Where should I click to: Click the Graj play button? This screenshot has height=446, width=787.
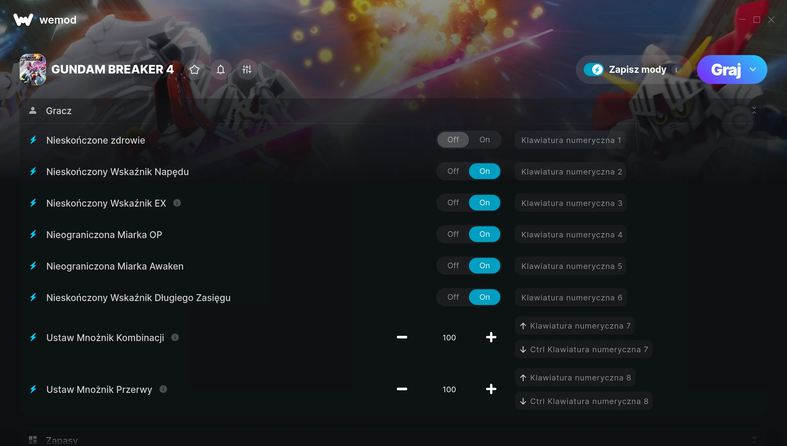point(726,70)
